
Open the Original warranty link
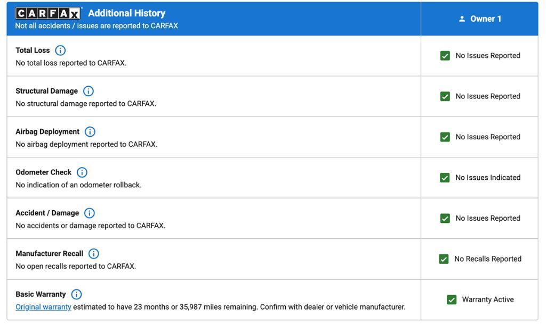(44, 307)
